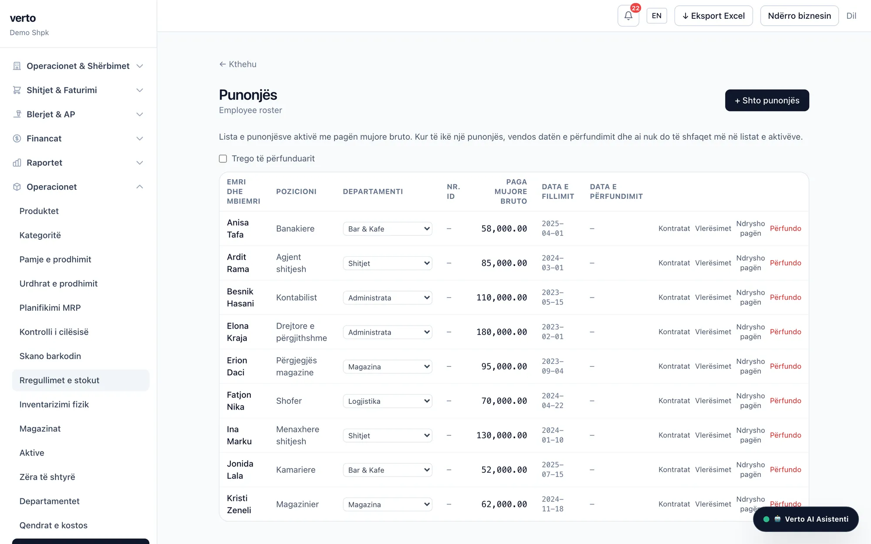Switch language with EN button
This screenshot has width=871, height=544.
(657, 16)
